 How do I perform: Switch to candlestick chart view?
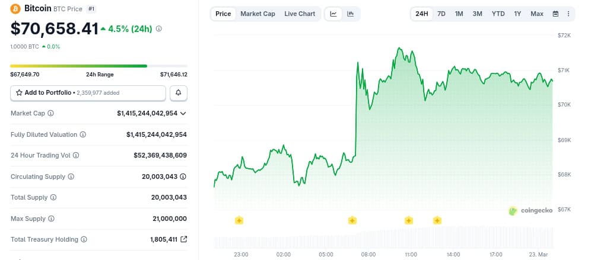click(351, 14)
